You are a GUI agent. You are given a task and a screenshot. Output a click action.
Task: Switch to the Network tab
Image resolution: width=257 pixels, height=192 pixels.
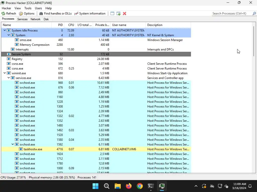click(x=35, y=19)
